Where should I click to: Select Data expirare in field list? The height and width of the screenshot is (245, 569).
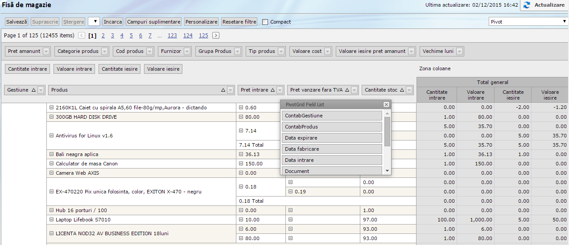pos(332,138)
